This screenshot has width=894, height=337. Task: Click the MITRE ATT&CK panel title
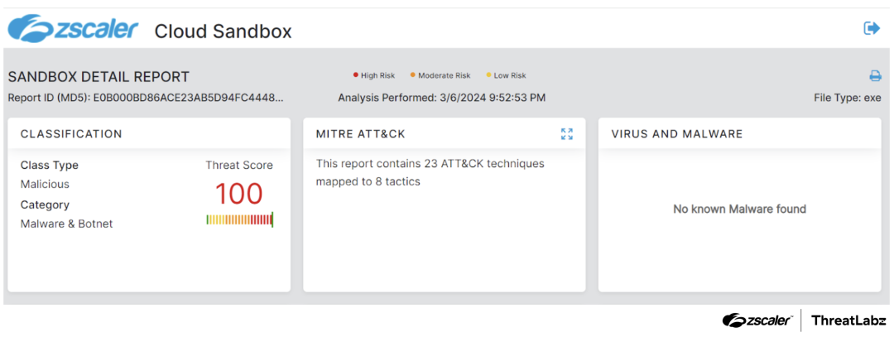tap(360, 134)
